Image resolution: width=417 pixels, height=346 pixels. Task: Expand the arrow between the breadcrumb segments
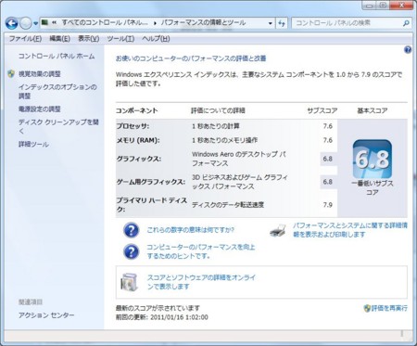155,23
